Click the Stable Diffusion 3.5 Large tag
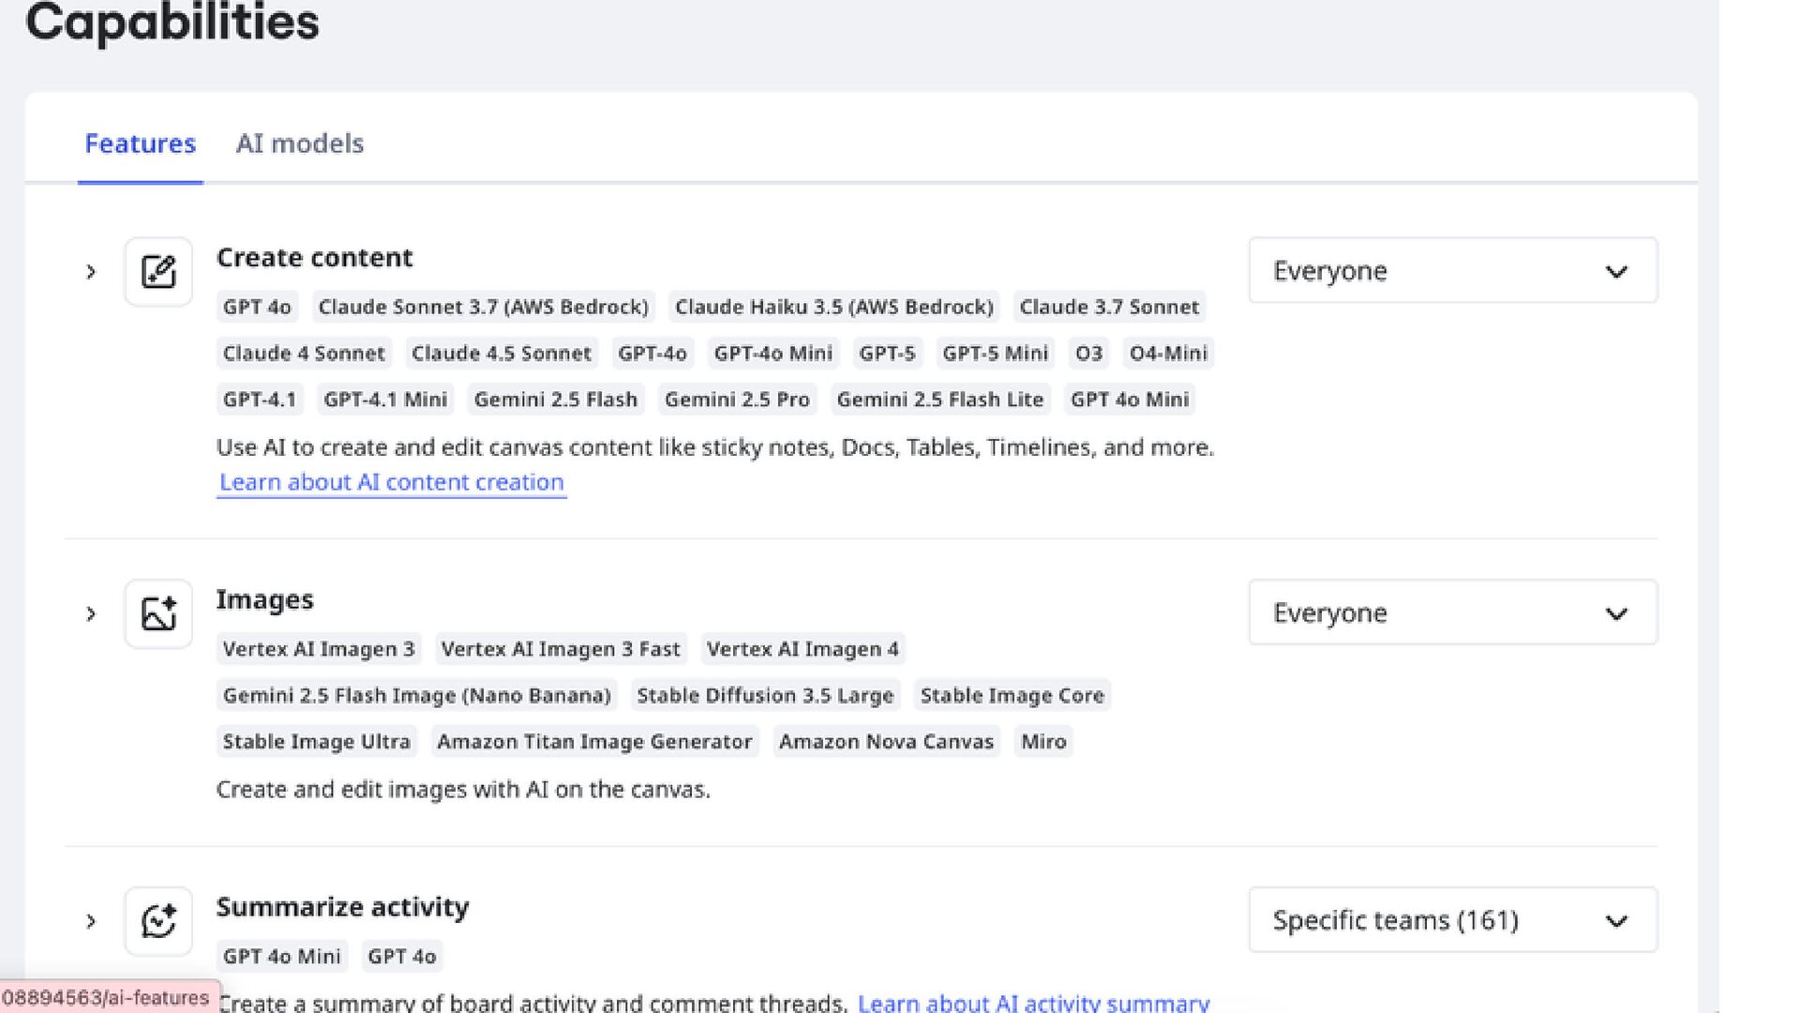Image resolution: width=1800 pixels, height=1013 pixels. pos(765,696)
